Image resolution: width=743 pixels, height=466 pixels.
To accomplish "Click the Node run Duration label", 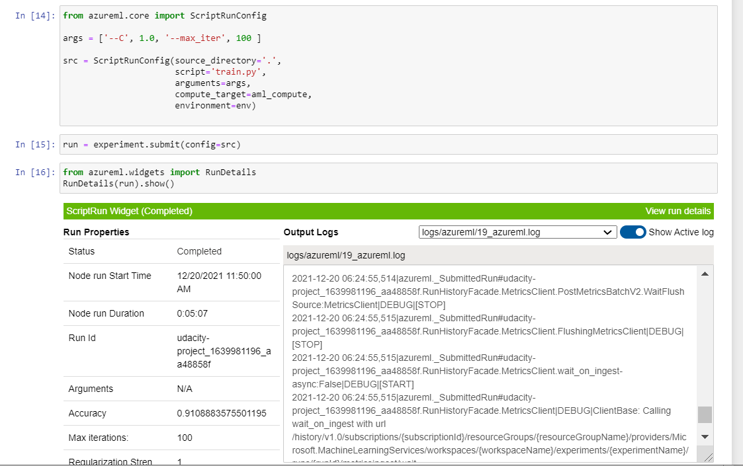I will [x=106, y=313].
